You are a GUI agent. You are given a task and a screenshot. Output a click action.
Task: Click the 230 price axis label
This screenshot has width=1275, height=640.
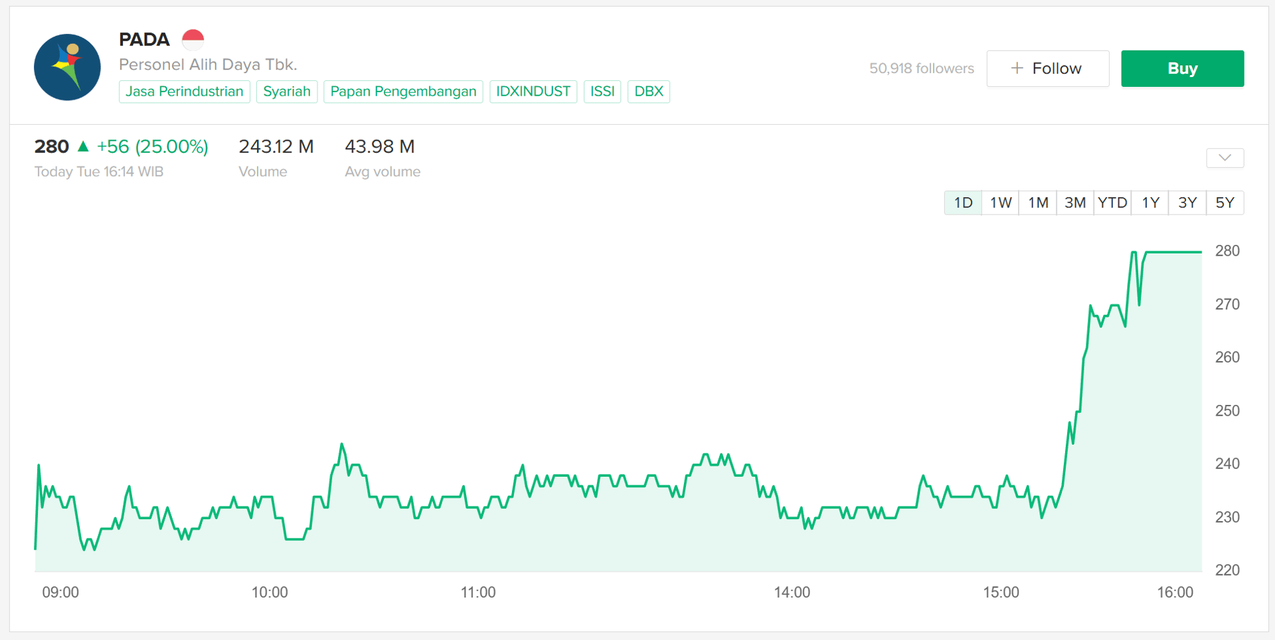(1227, 517)
